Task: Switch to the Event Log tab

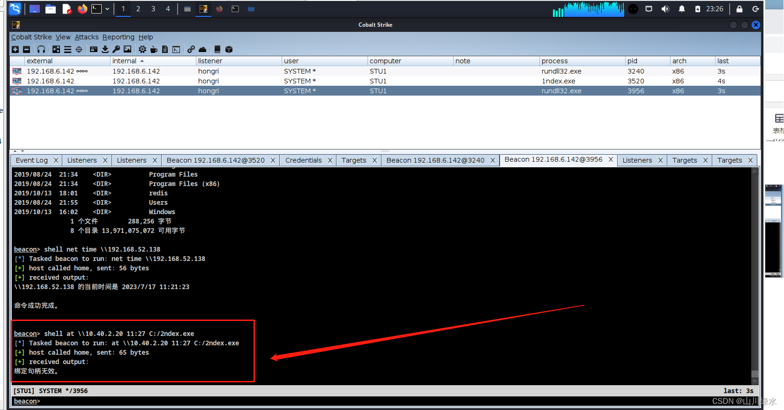Action: (x=32, y=160)
